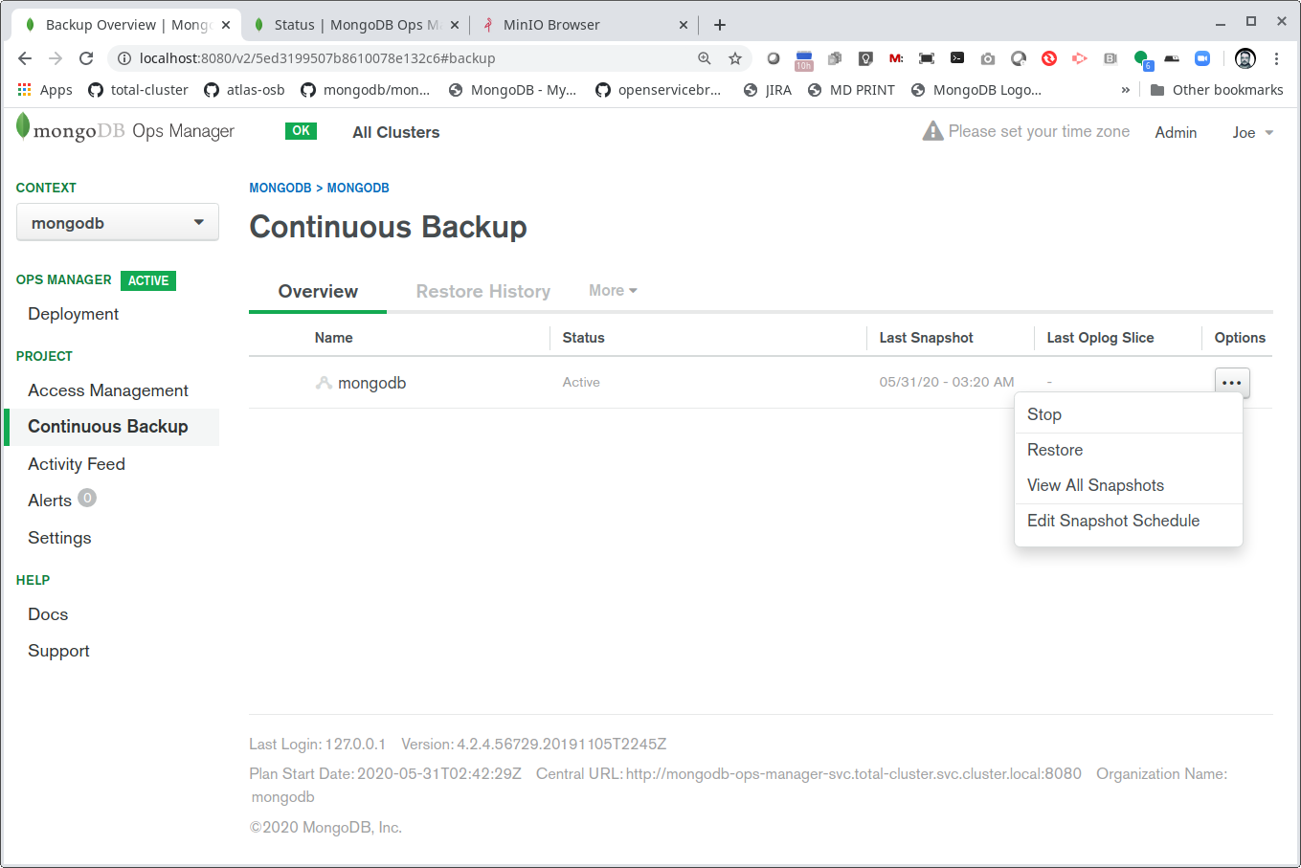
Task: Click the All Clusters link
Action: pyautogui.click(x=395, y=132)
